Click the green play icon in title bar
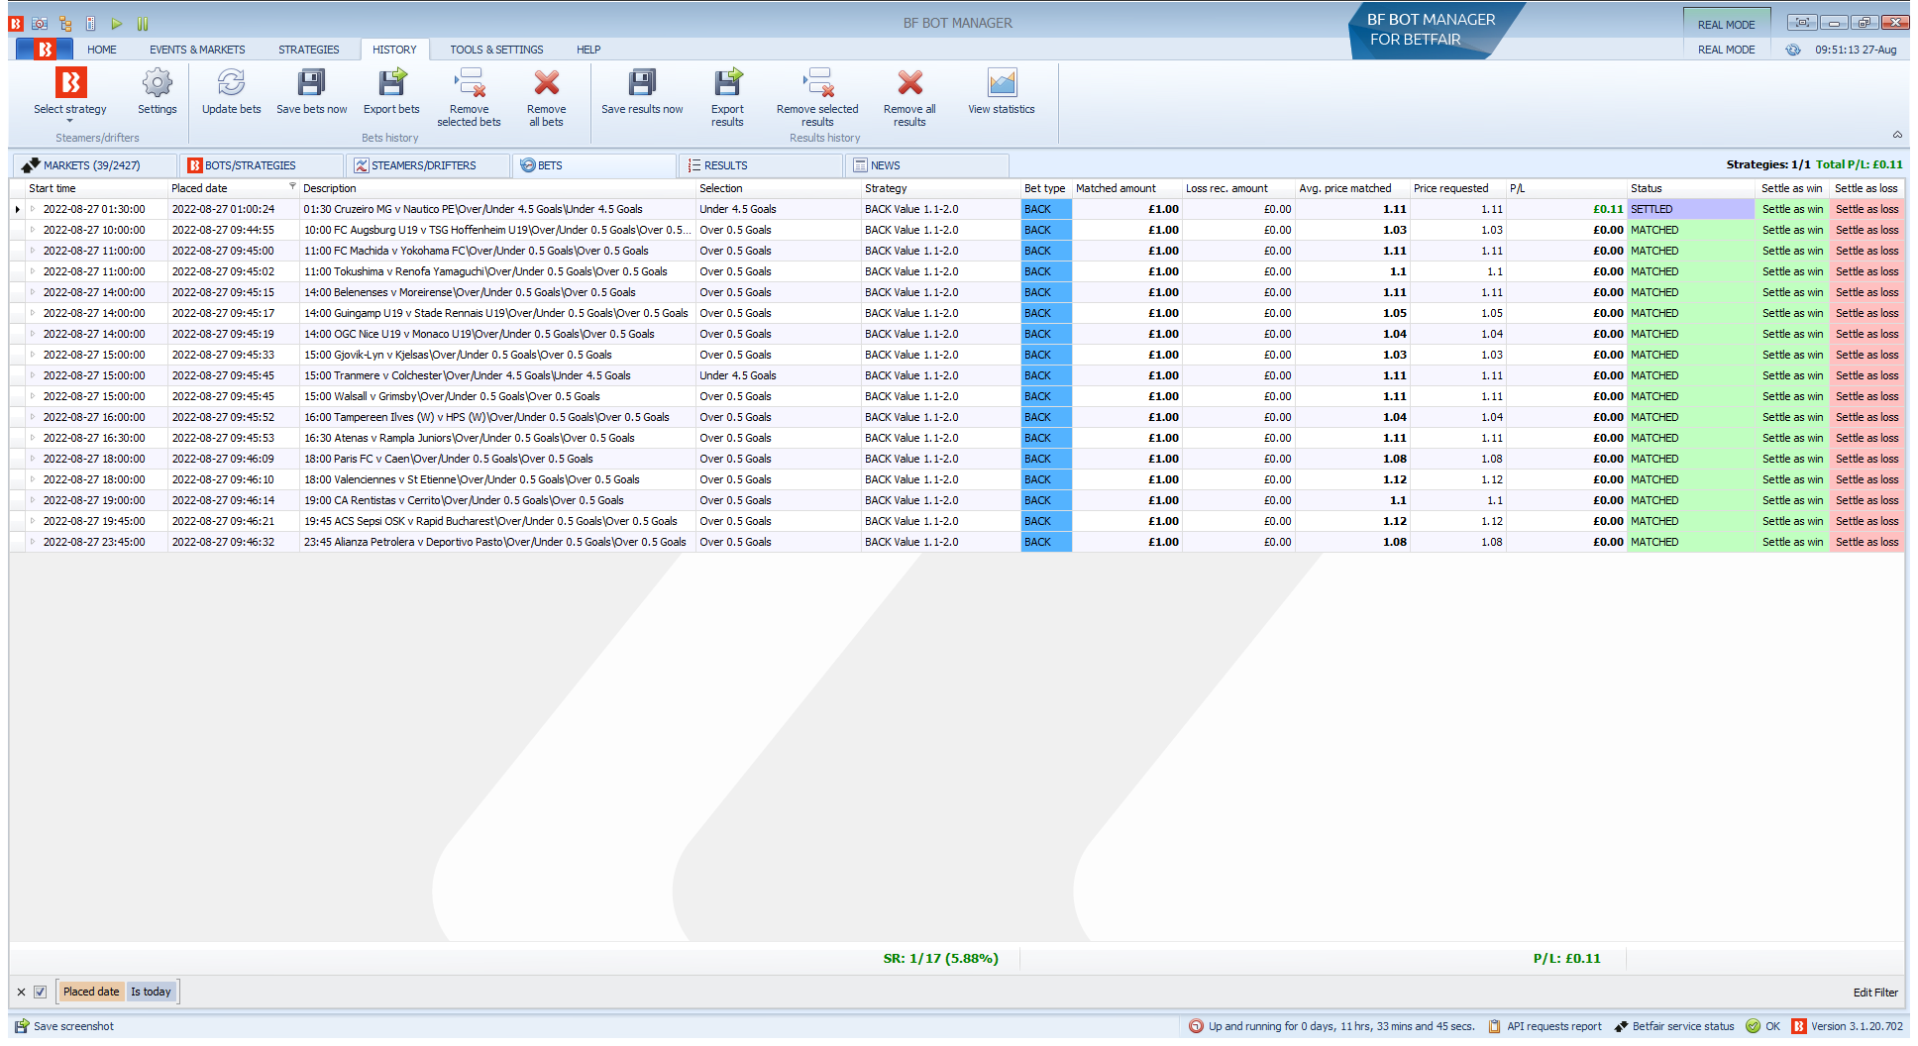Image resolution: width=1918 pixels, height=1046 pixels. pyautogui.click(x=117, y=24)
